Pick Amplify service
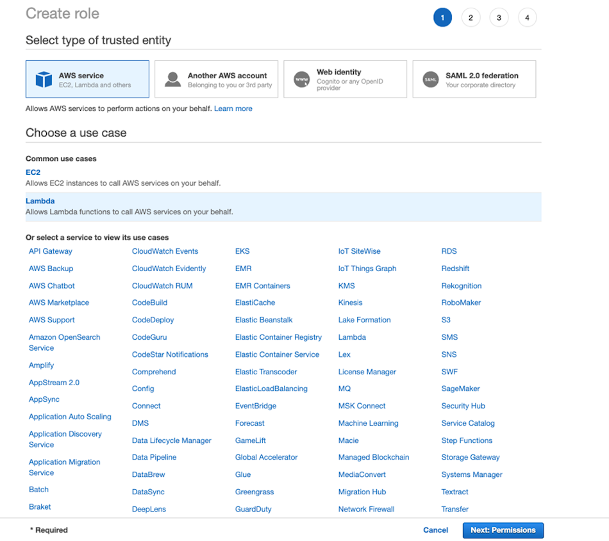The image size is (609, 541). (41, 365)
